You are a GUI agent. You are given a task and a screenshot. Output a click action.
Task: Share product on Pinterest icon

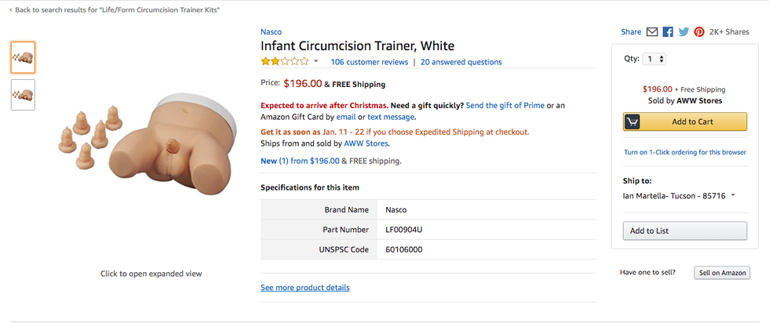pos(698,32)
